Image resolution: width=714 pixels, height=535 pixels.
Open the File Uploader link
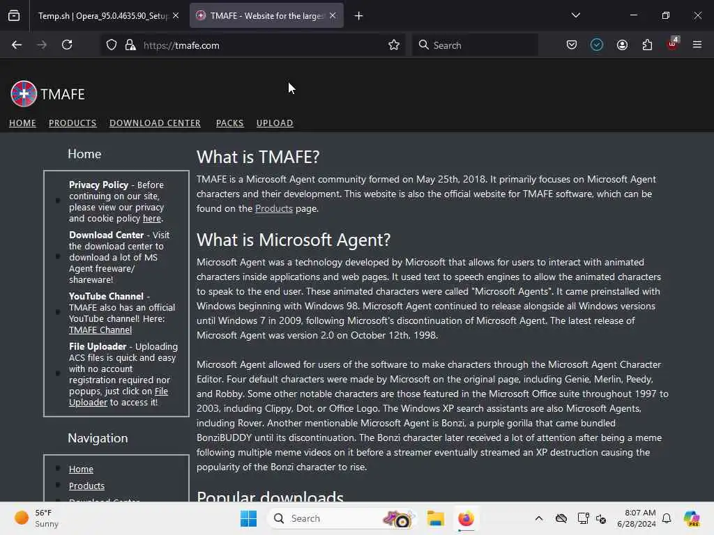click(119, 396)
